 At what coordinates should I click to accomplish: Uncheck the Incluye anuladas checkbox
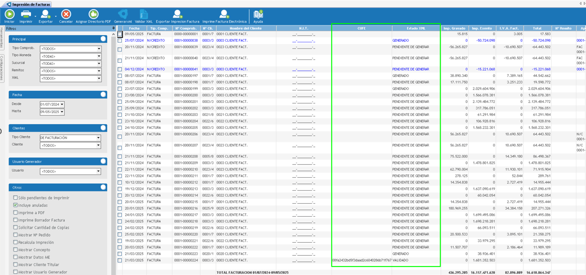click(x=16, y=206)
